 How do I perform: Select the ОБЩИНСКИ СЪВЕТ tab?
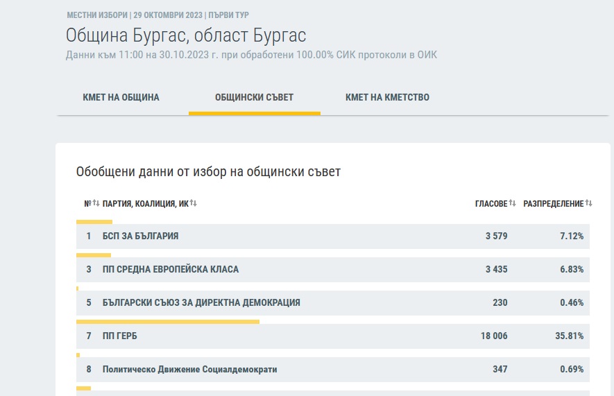click(x=254, y=97)
